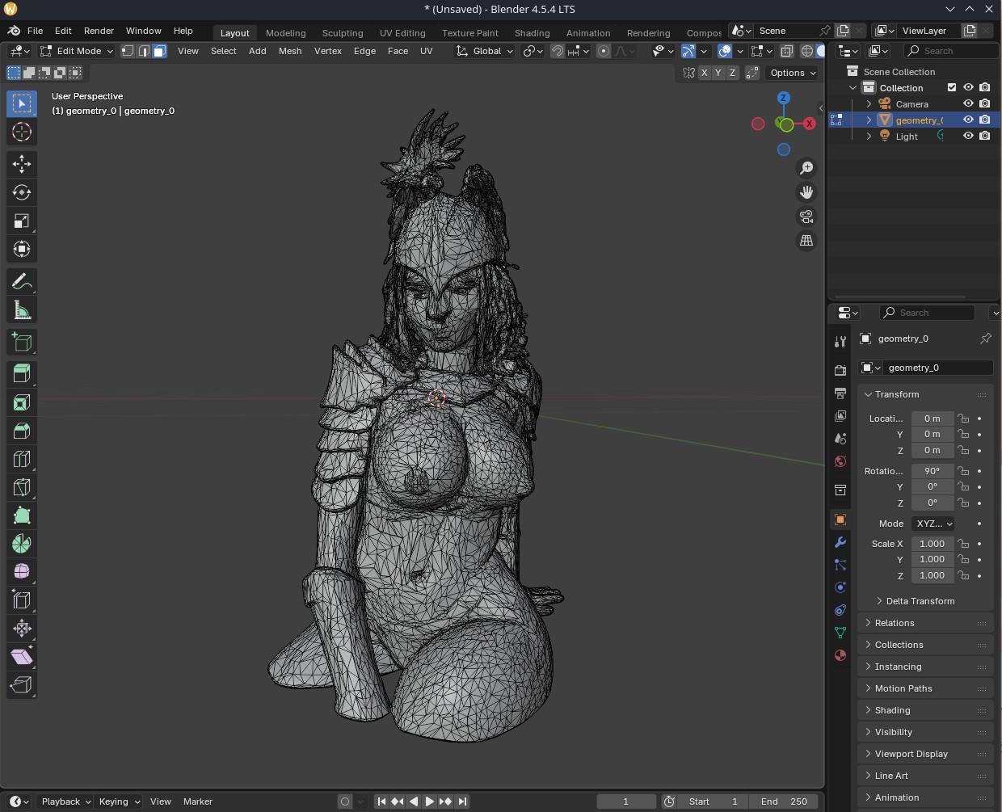Screen dimensions: 1002x812
Task: Click the Scale X value field
Action: pos(932,544)
